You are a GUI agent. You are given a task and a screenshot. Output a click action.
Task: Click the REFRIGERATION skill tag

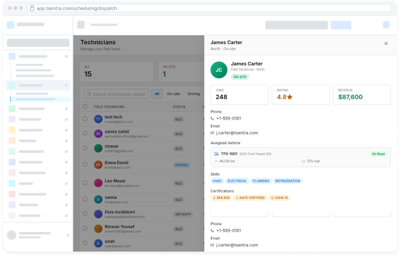[288, 181]
